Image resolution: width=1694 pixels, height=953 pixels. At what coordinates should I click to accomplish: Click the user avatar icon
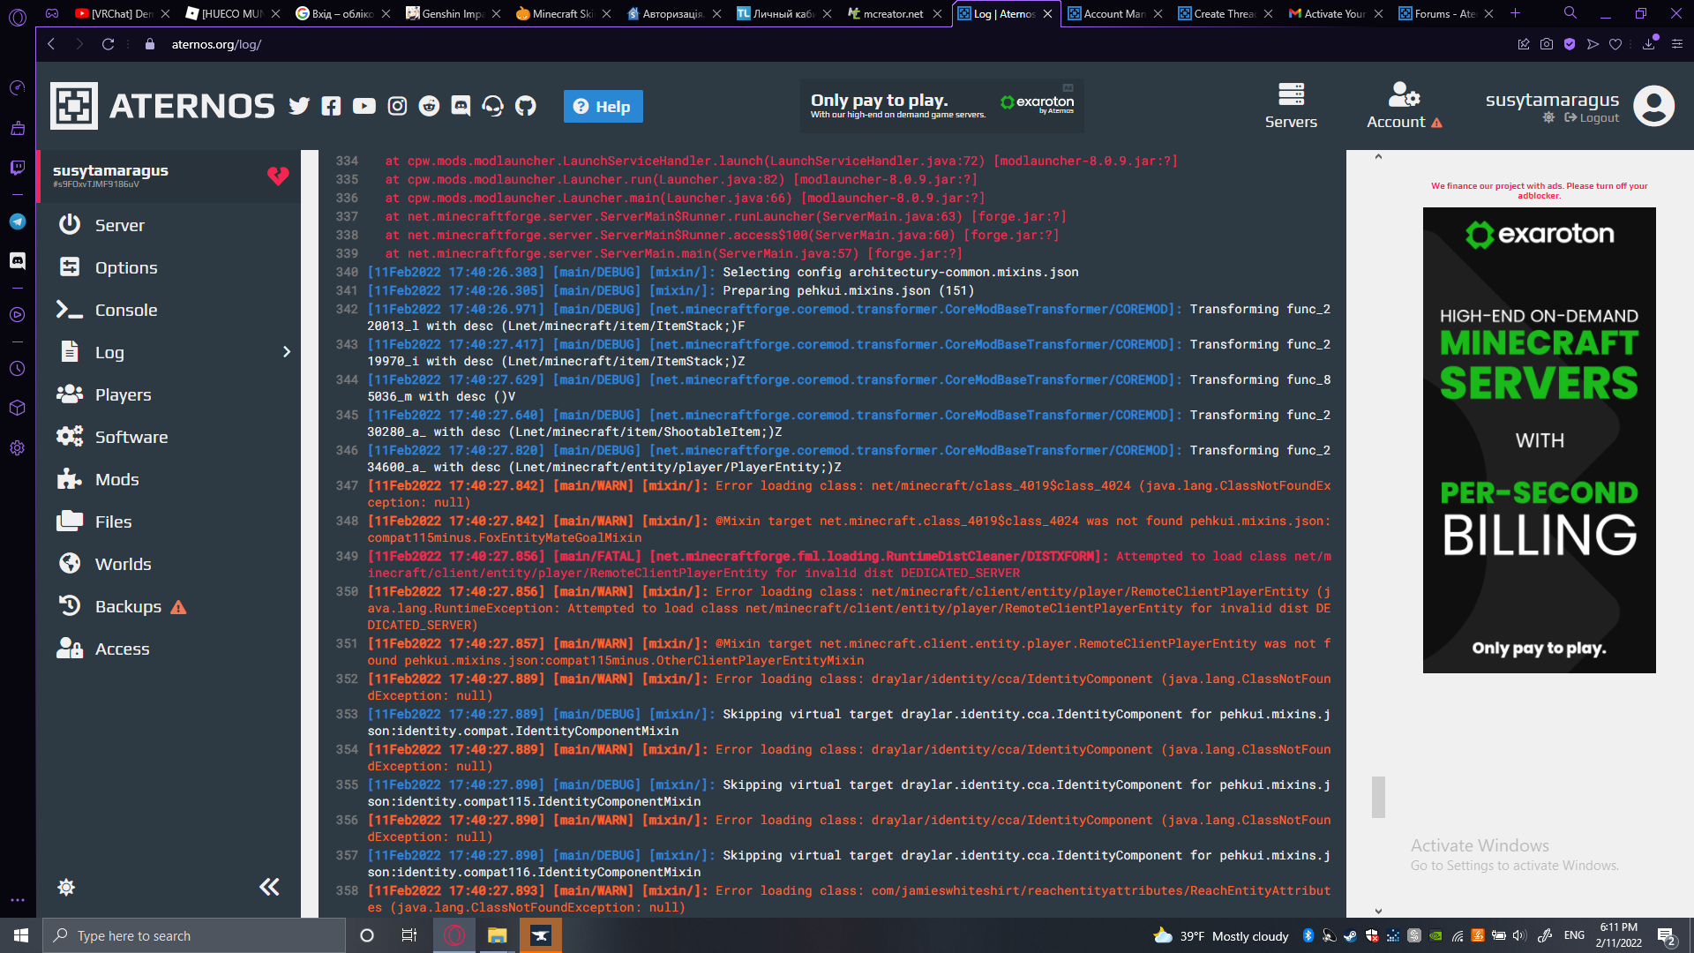point(1653,106)
